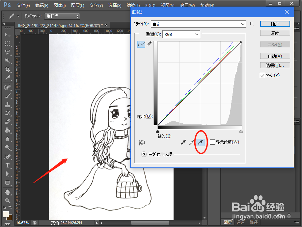
Task: Open the 取样大小 sample size dropdown
Action: [62, 16]
